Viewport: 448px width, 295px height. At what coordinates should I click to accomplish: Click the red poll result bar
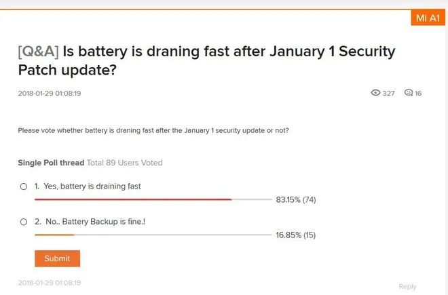[133, 199]
